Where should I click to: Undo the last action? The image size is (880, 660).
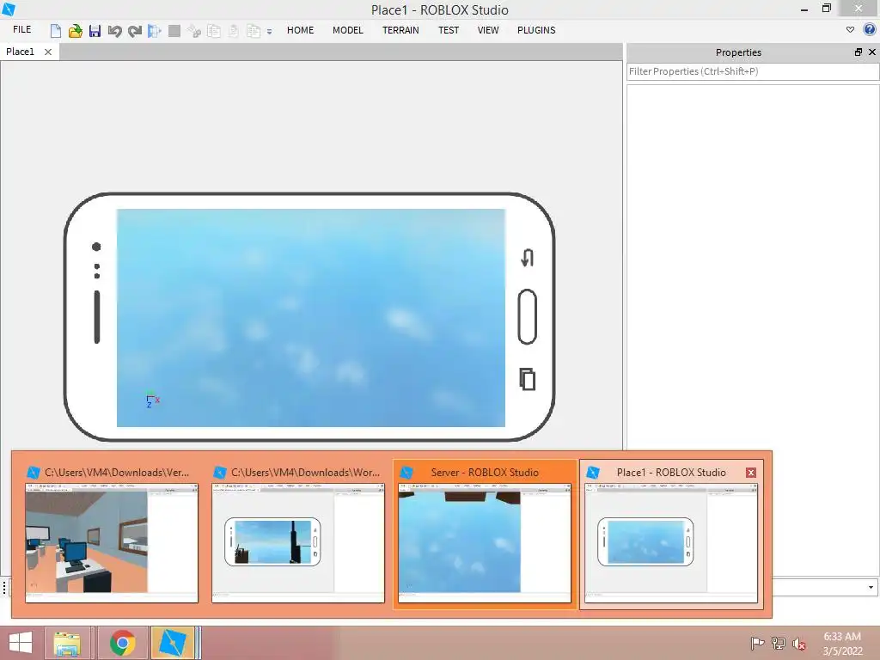pos(114,31)
